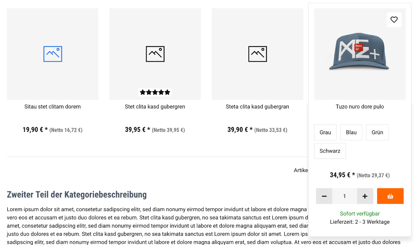
Task: Click the five-star rating badge
Action: click(155, 92)
